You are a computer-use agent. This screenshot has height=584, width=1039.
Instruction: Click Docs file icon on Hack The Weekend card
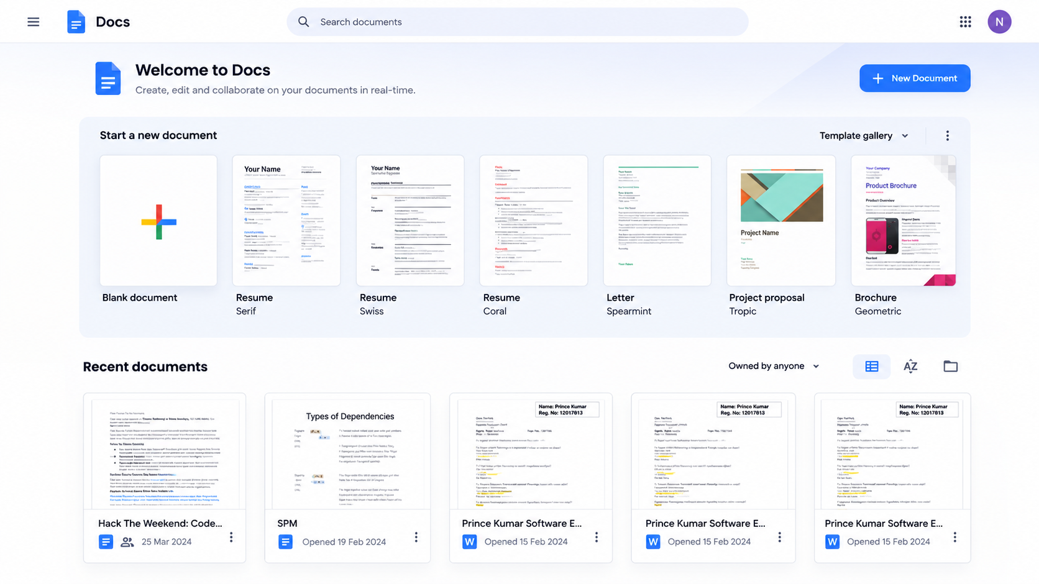106,542
